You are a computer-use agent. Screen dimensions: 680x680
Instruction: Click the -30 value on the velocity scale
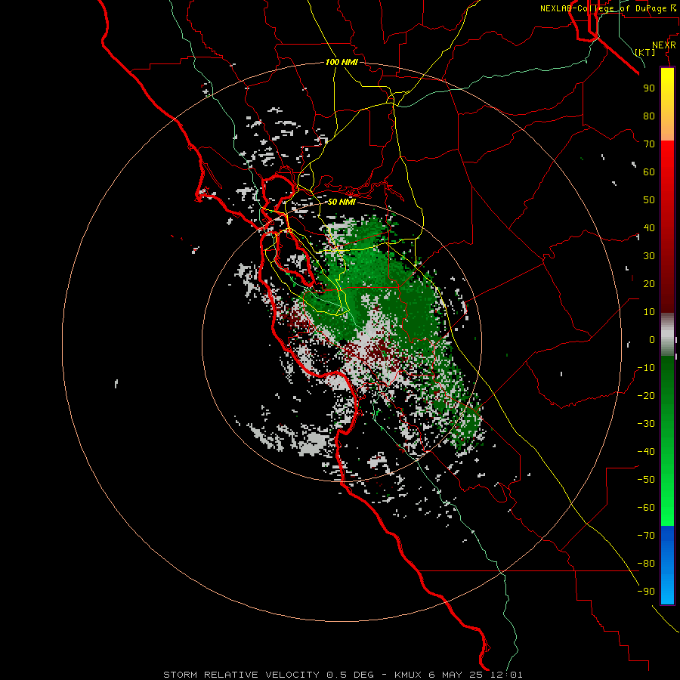point(646,424)
